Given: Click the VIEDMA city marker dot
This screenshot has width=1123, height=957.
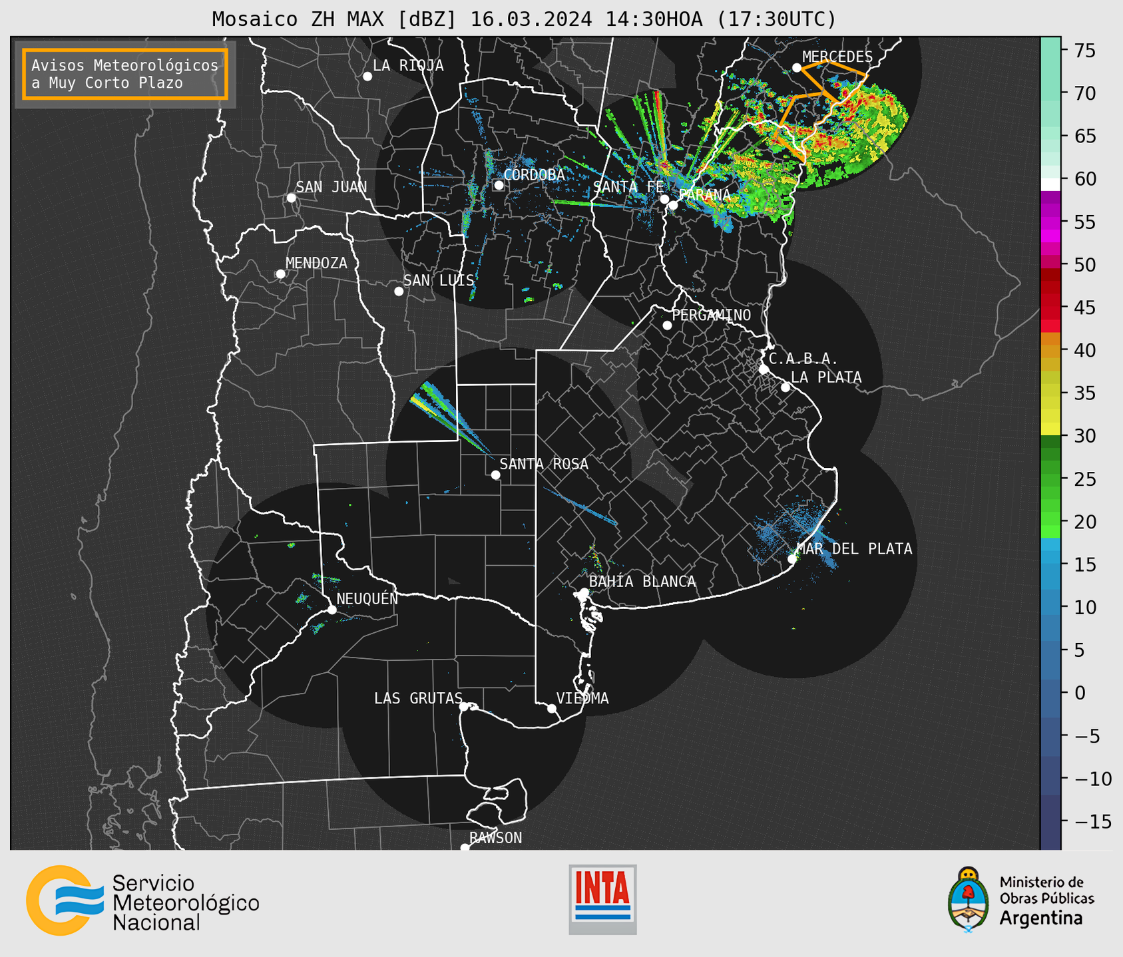Looking at the screenshot, I should 552,709.
